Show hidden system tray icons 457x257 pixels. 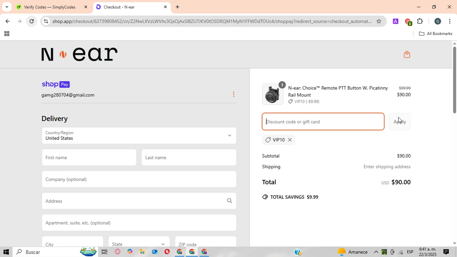tap(376, 252)
